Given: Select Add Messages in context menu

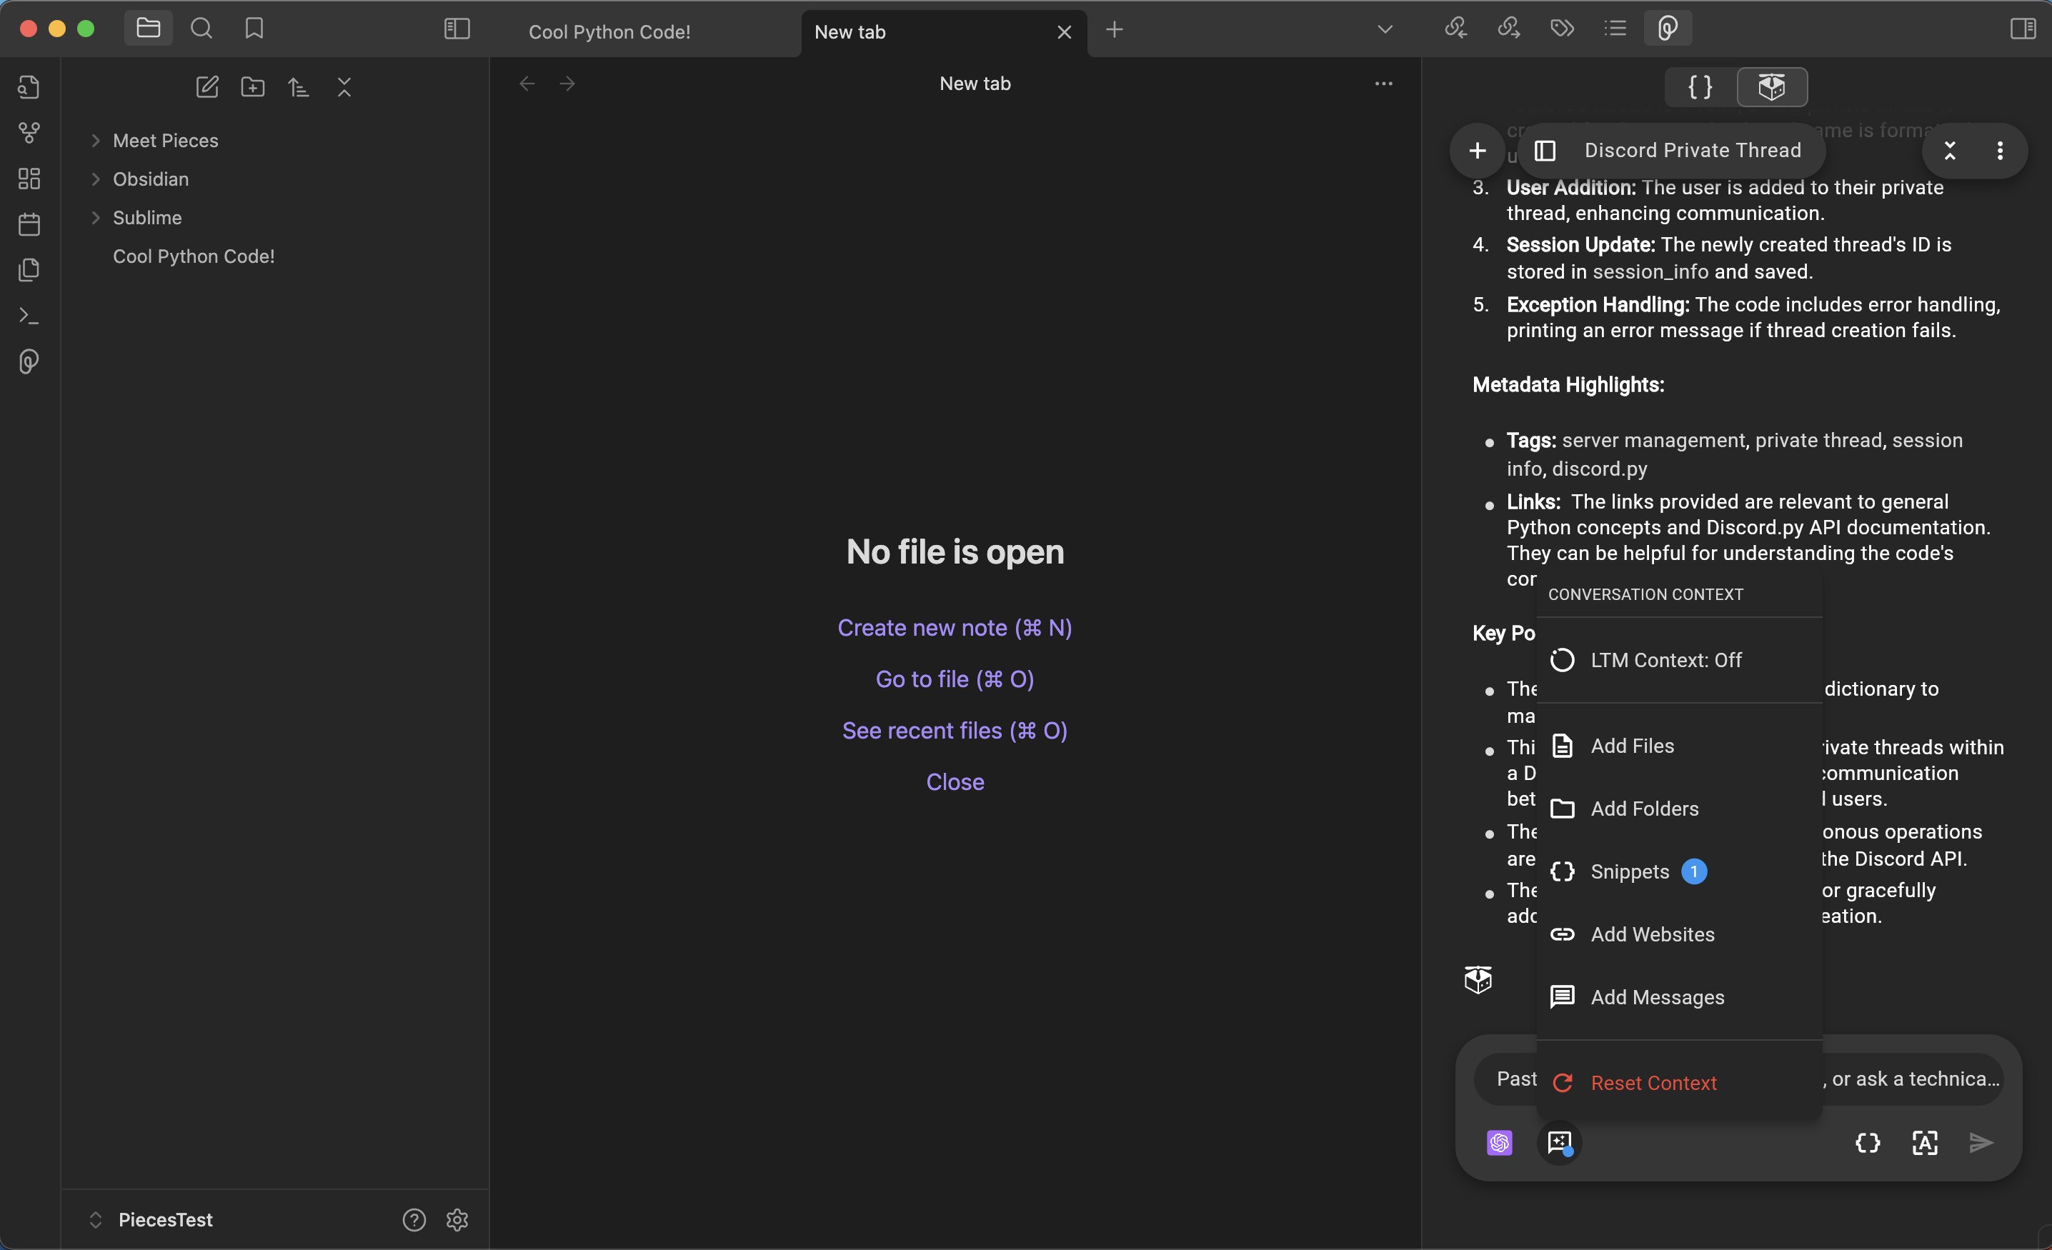Looking at the screenshot, I should [1680, 998].
